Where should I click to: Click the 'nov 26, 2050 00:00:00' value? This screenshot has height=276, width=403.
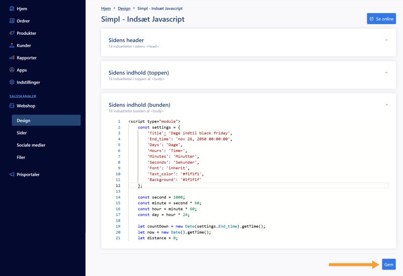203,139
